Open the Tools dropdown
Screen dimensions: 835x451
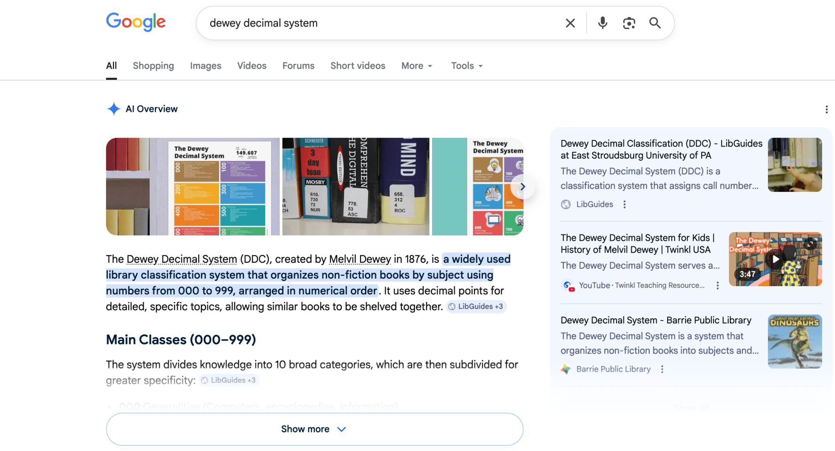tap(466, 66)
